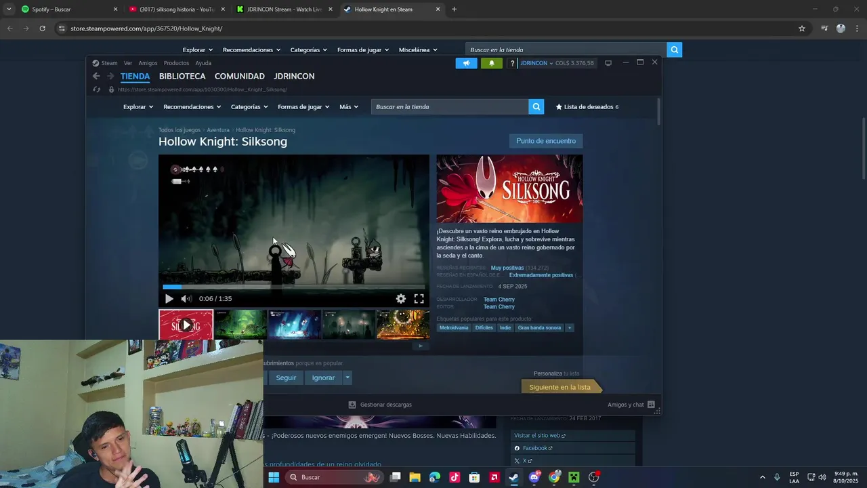Click Aventura breadcrumb link

click(218, 129)
